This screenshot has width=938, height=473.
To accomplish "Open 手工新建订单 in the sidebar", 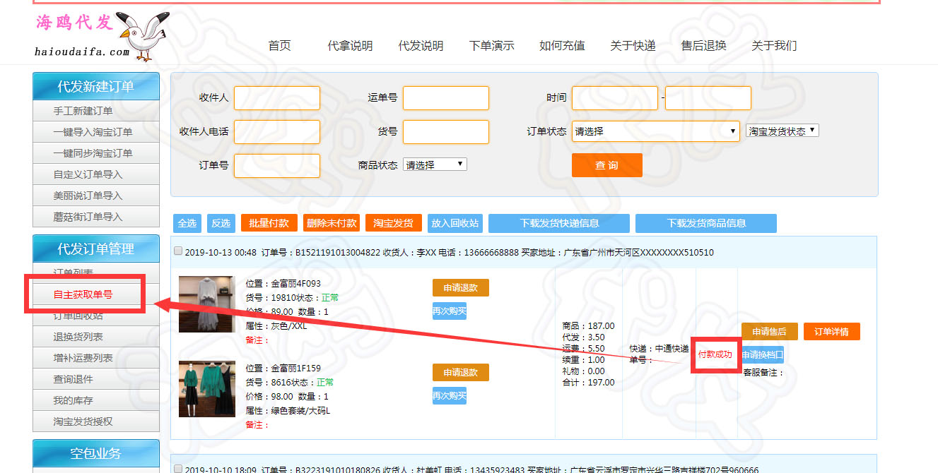I will point(83,111).
